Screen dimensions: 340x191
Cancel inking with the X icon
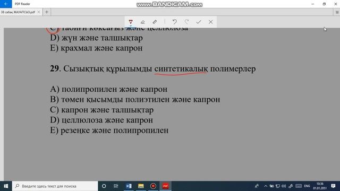tap(210, 22)
